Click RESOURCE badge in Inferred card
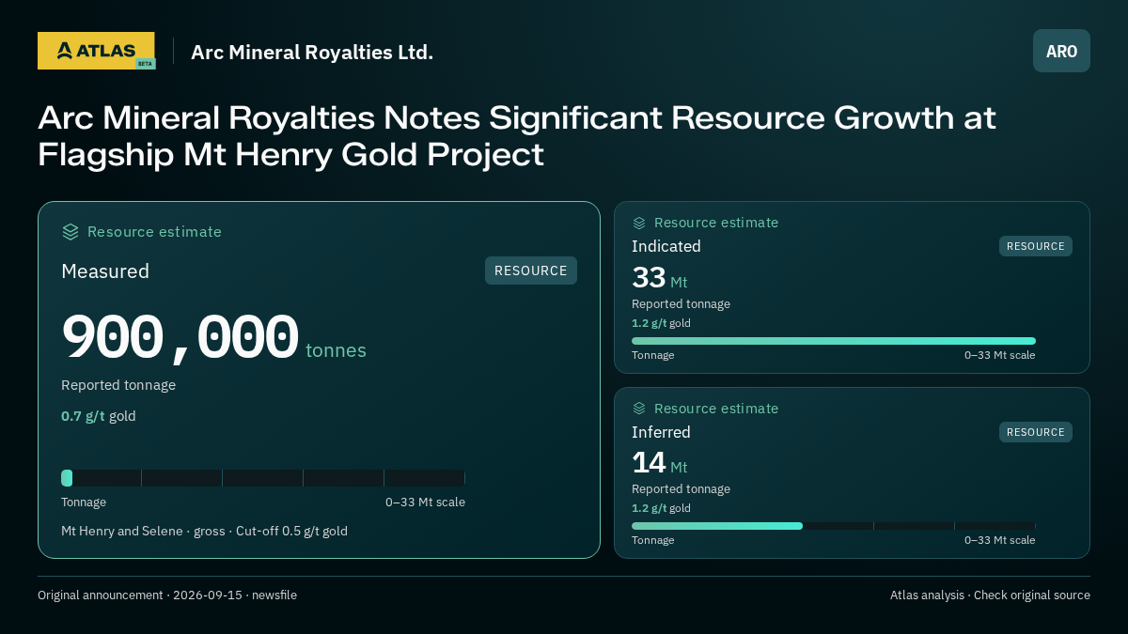Viewport: 1128px width, 634px height. 1036,432
